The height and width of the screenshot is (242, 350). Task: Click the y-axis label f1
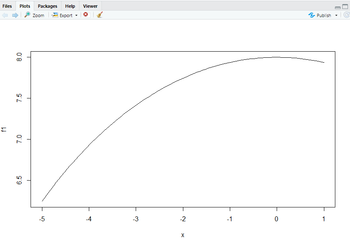[x=4, y=129]
